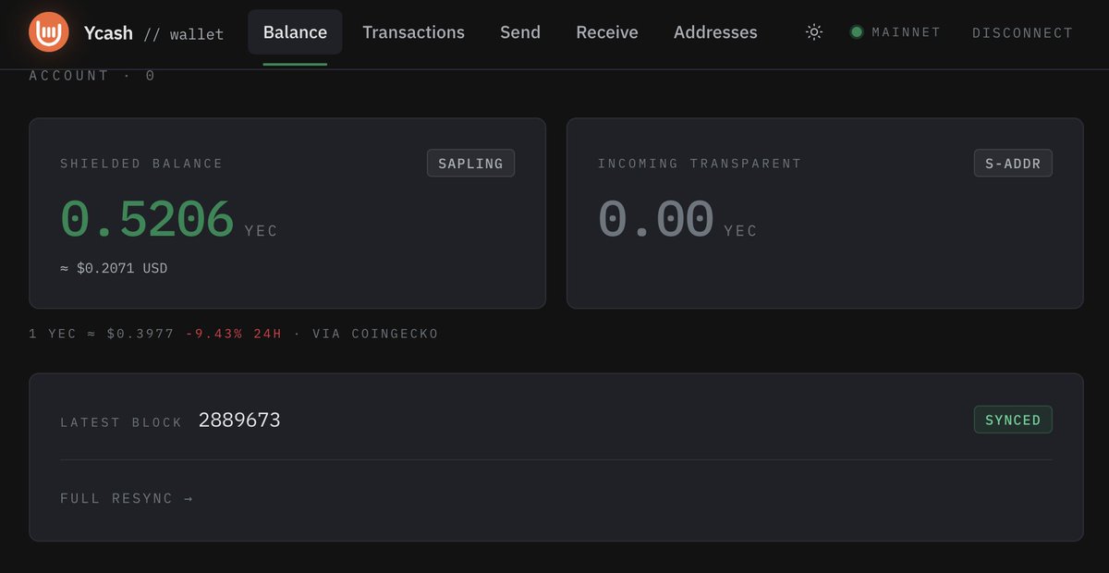Click the orange Ycash logo icon

point(49,32)
